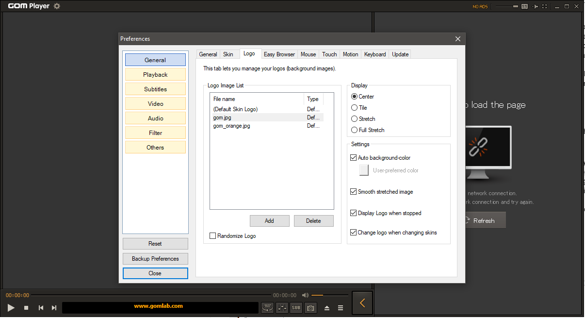Select the Tile display option
Image resolution: width=585 pixels, height=318 pixels.
coord(359,108)
